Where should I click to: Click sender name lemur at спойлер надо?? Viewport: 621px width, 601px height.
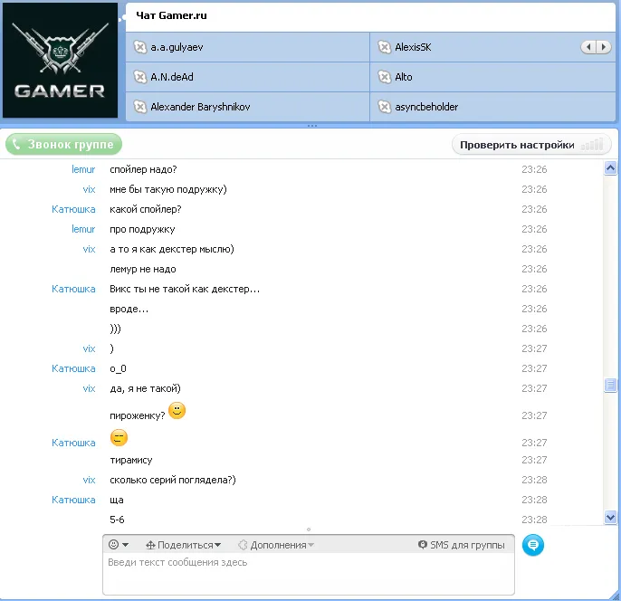(83, 169)
